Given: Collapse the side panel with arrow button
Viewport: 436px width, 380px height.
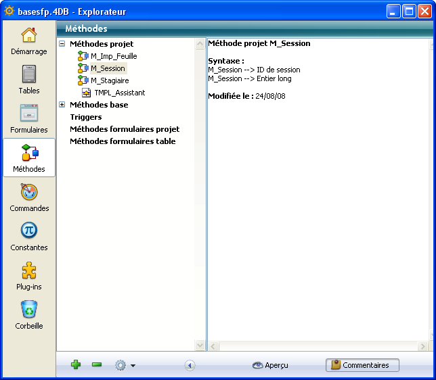Looking at the screenshot, I should tap(190, 365).
